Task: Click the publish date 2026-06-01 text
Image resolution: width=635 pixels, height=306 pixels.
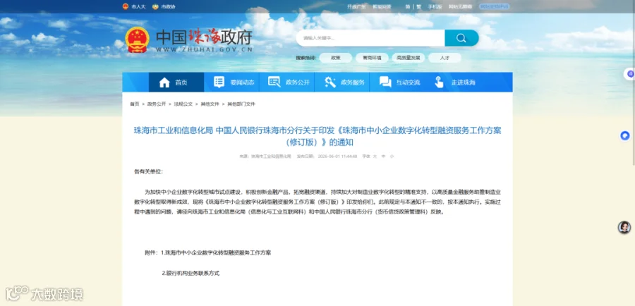Action: click(x=337, y=157)
